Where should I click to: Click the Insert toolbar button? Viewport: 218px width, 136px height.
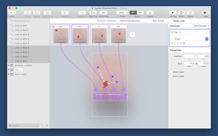click(12, 13)
